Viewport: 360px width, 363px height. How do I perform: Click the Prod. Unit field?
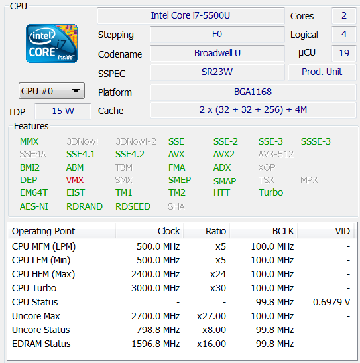pos(322,72)
